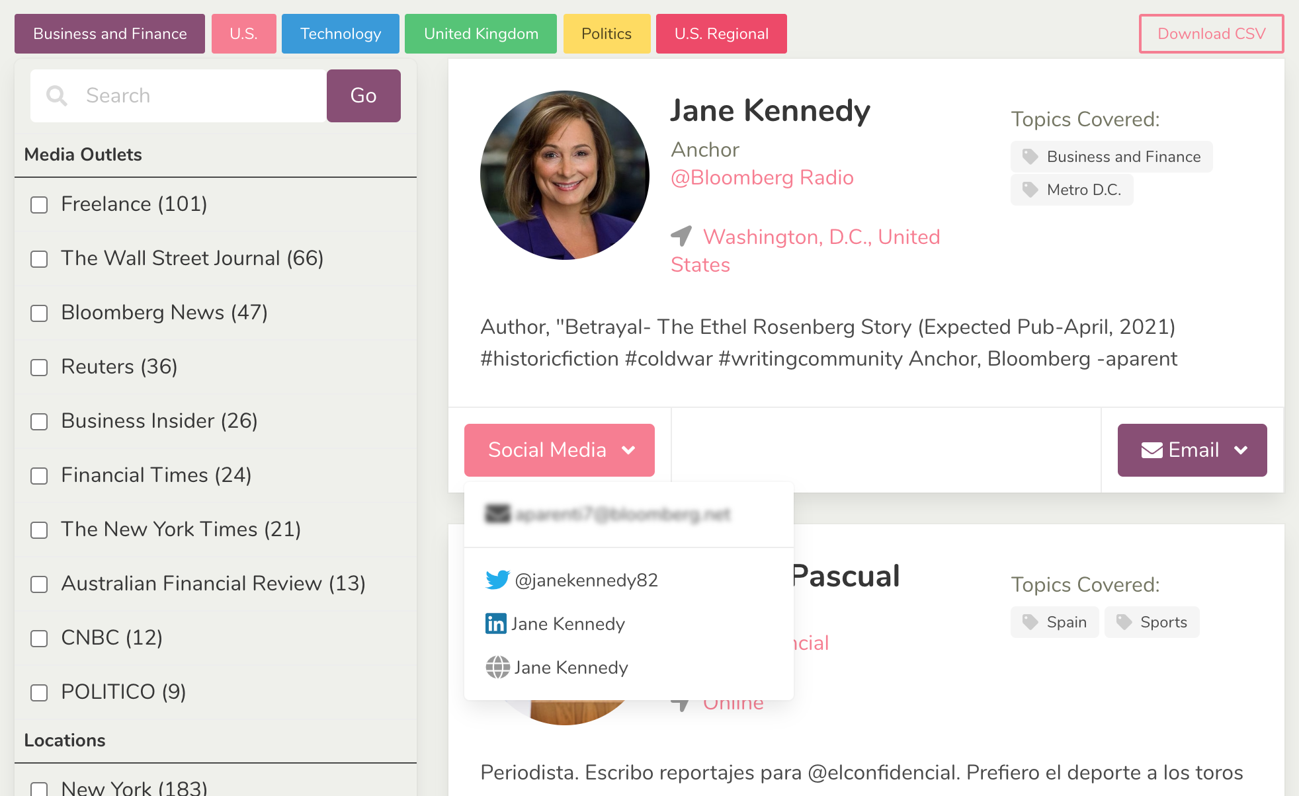Select the Politics topic filter
This screenshot has width=1299, height=796.
[606, 33]
